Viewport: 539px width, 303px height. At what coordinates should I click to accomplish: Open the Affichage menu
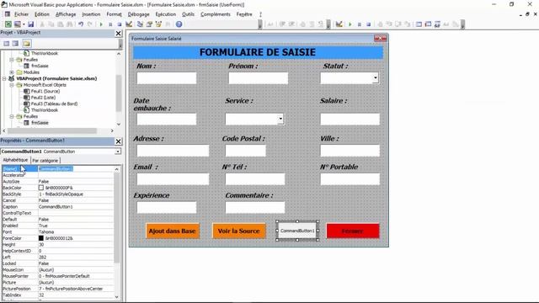pyautogui.click(x=66, y=14)
